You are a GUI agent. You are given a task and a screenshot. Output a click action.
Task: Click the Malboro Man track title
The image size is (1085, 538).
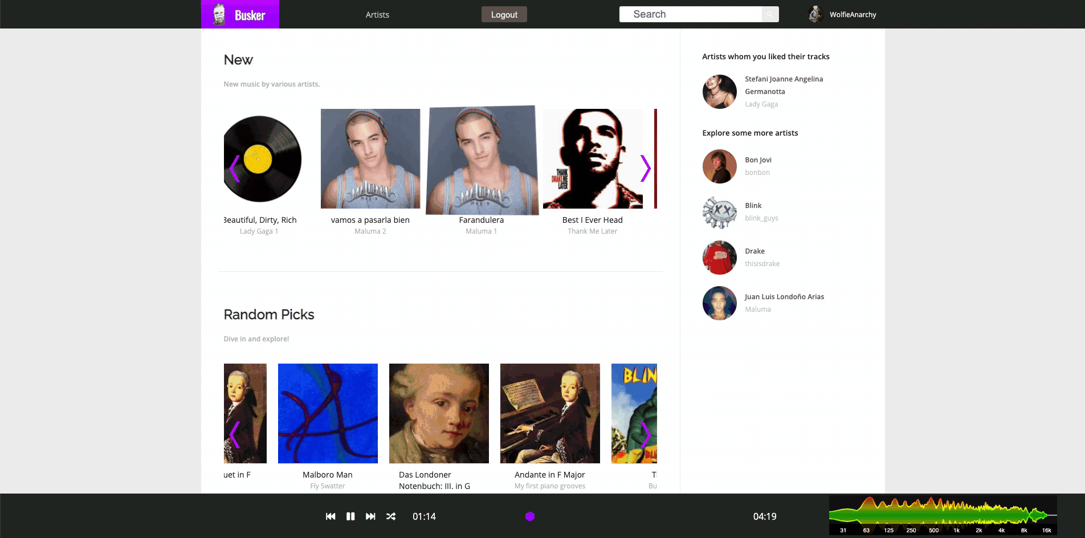(x=328, y=475)
